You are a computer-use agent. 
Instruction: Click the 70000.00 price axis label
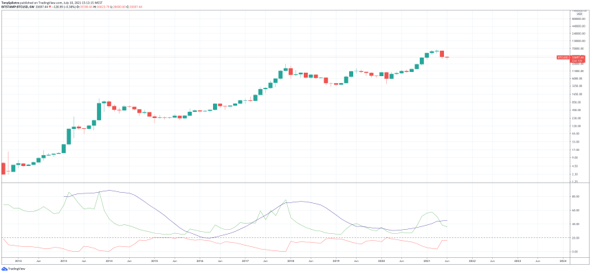tap(578, 48)
